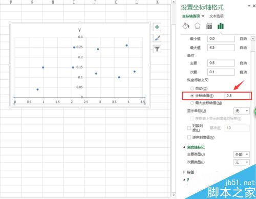Screen dimensions: 256x199
Task: Click the 最小值 input field with 0.0
Action: (221, 39)
